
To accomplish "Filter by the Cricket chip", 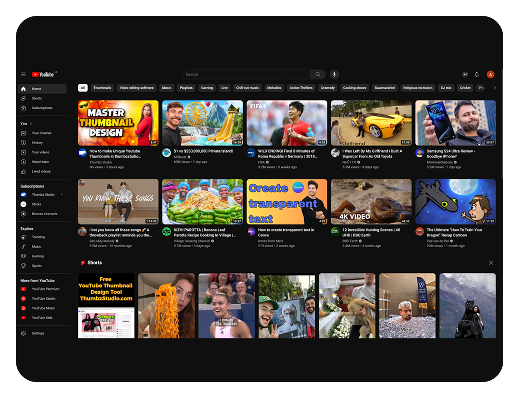I will point(465,88).
